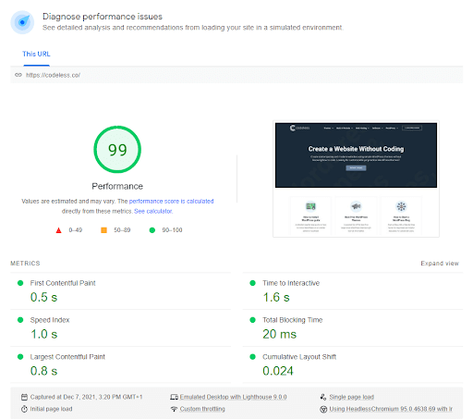Viewport: 473px width, 419px height.
Task: Click the orange square 50–89 legend icon
Action: tap(103, 230)
